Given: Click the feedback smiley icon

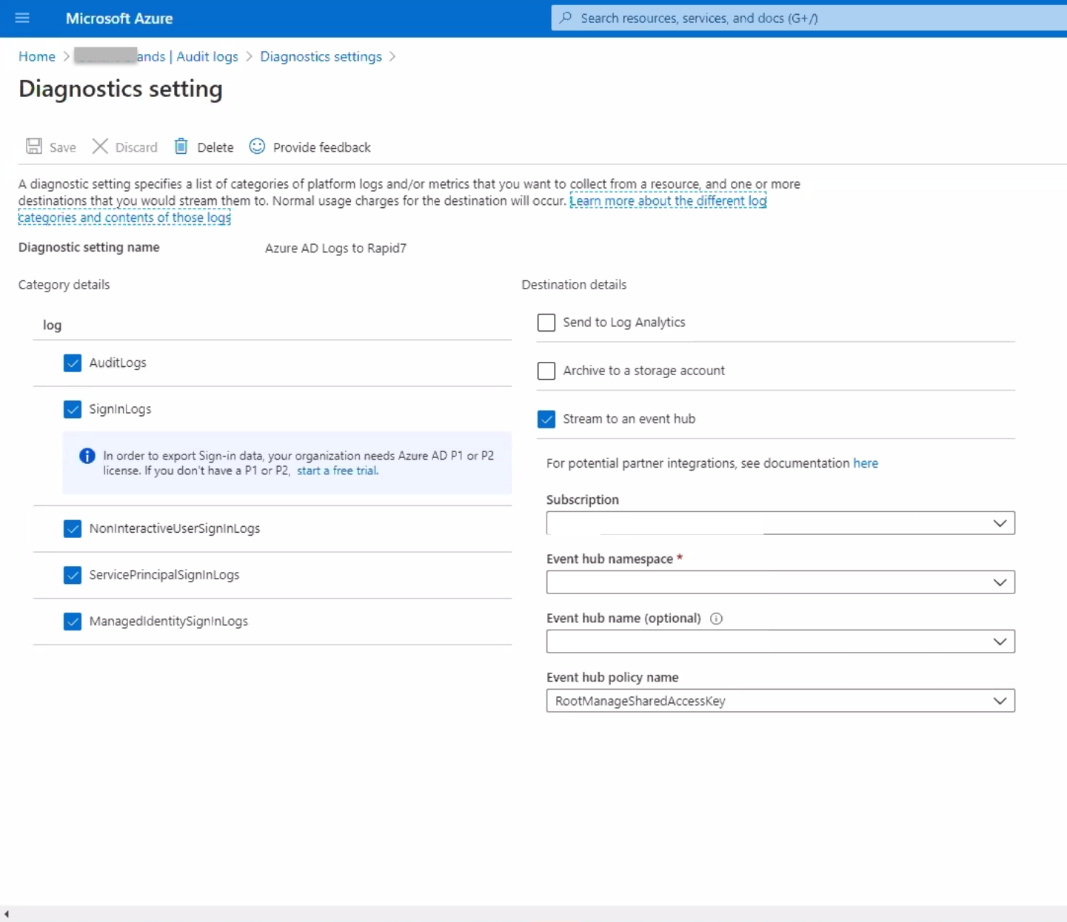Looking at the screenshot, I should (x=257, y=147).
